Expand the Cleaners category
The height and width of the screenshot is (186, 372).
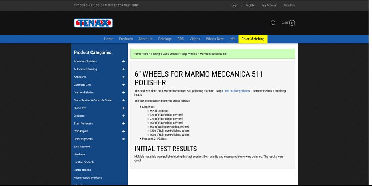124,116
